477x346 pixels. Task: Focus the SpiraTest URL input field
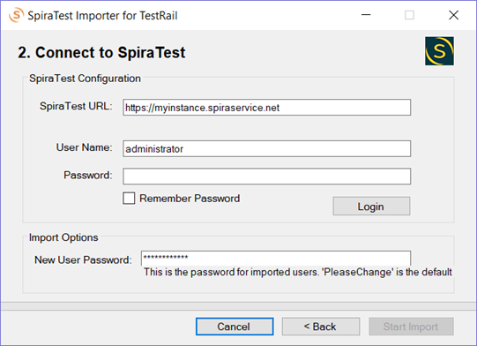click(266, 107)
